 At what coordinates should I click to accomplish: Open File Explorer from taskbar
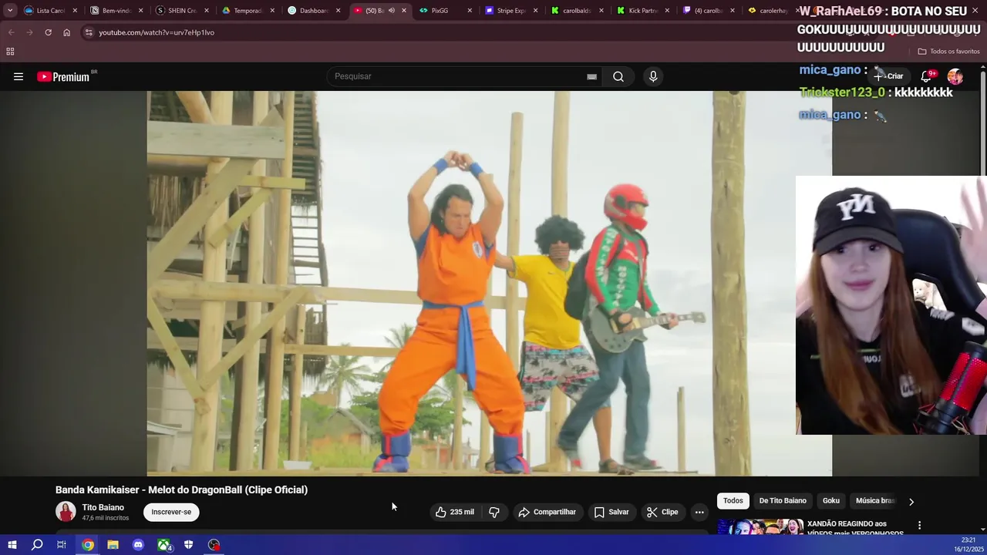pyautogui.click(x=113, y=545)
